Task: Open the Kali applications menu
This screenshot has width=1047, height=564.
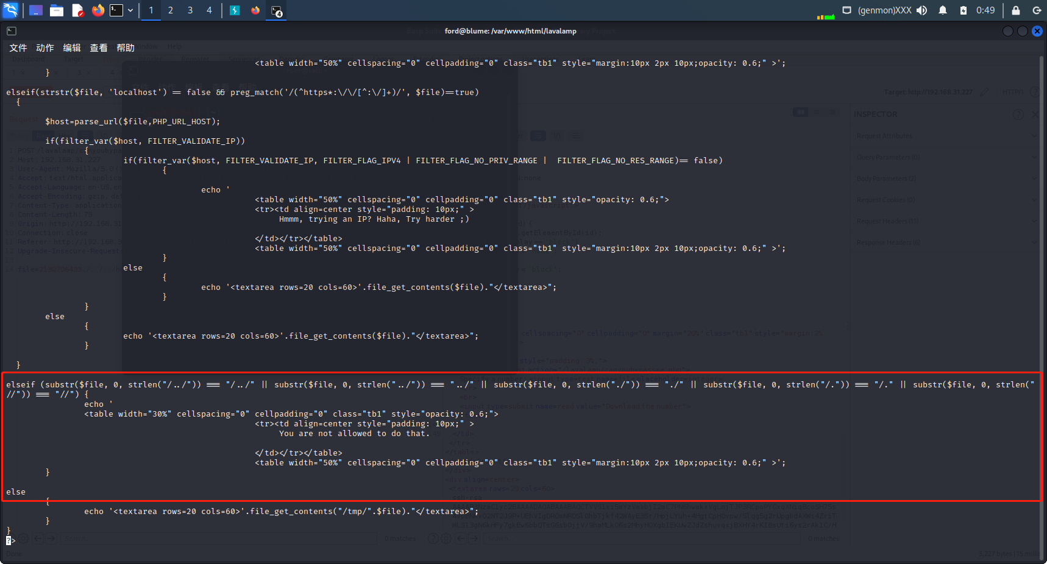Action: (x=11, y=10)
